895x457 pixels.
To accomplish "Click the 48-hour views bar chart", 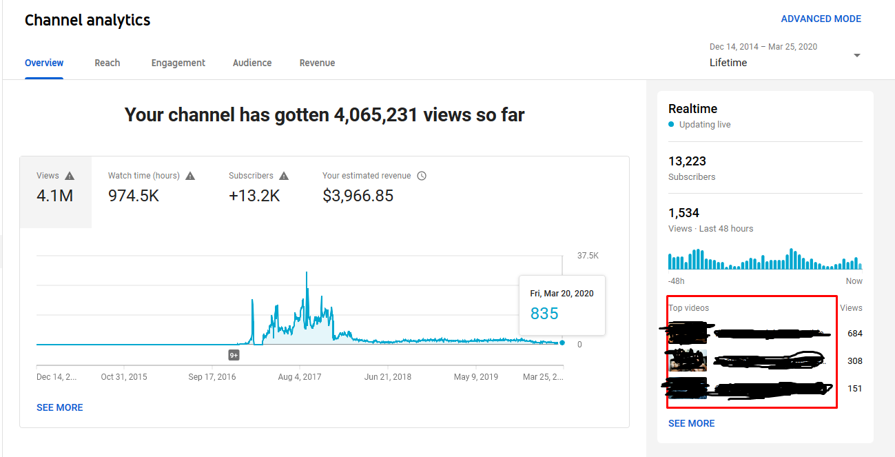I will click(x=765, y=258).
